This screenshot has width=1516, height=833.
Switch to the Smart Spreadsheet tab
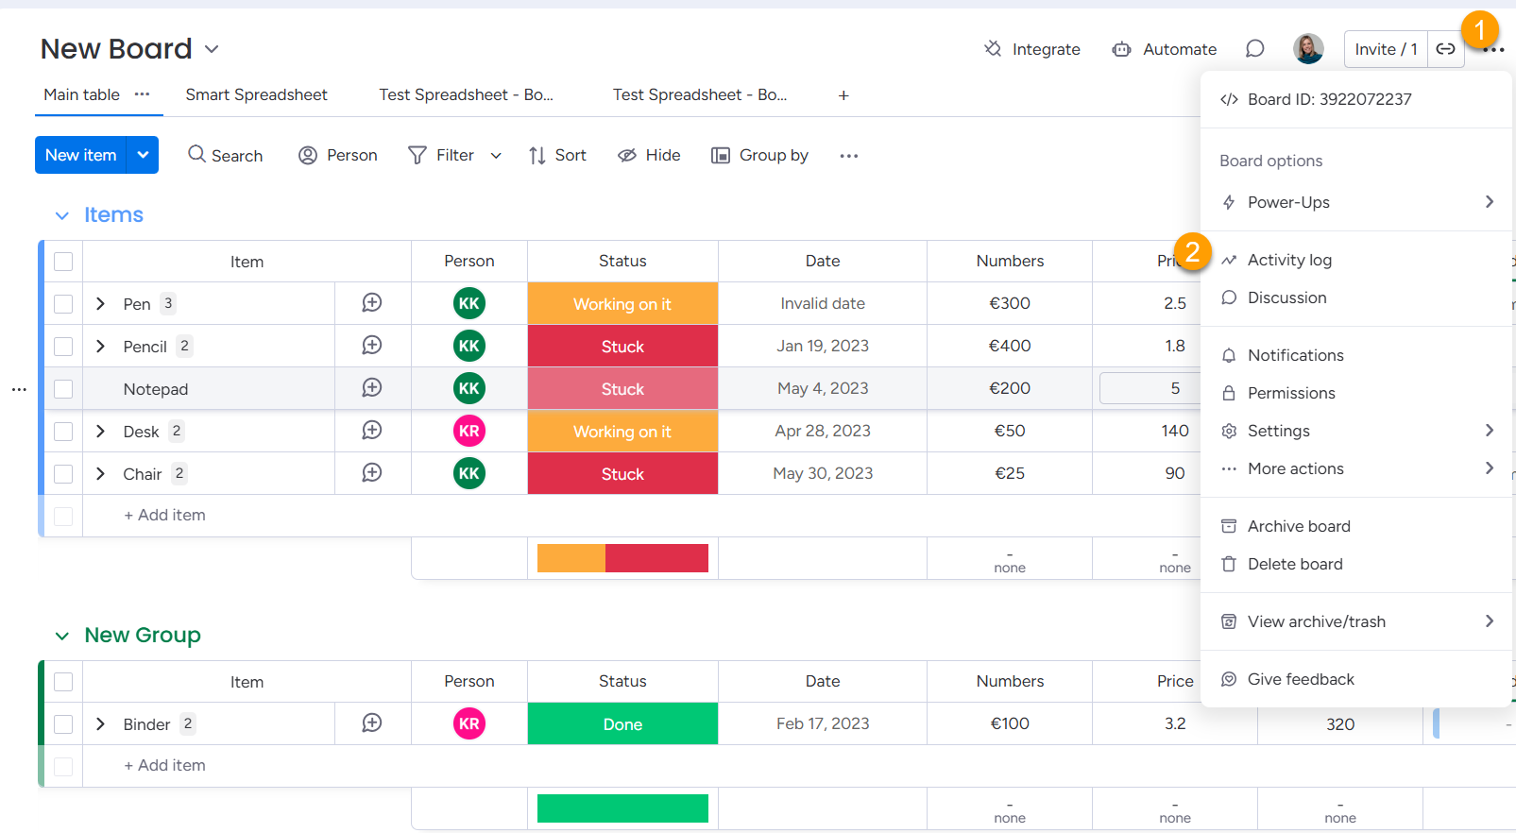tap(256, 94)
